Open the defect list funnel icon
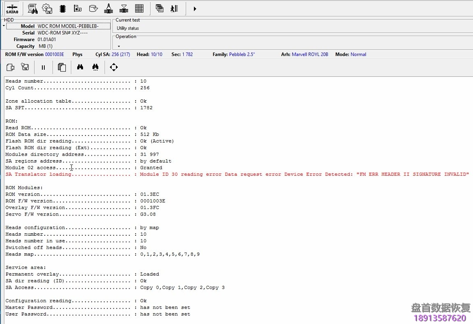The image size is (473, 324). 123,8
